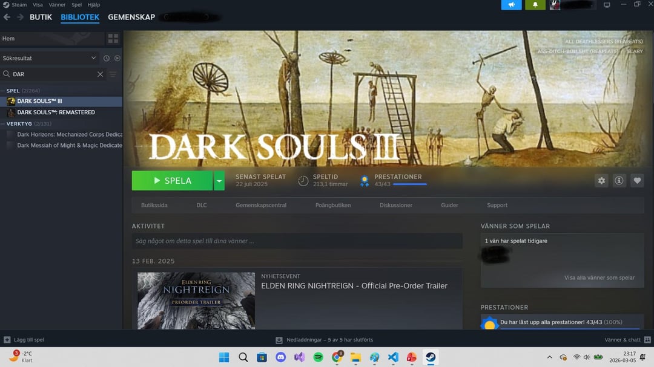Toggle favorite with the heart icon
The height and width of the screenshot is (367, 654).
[x=636, y=180]
